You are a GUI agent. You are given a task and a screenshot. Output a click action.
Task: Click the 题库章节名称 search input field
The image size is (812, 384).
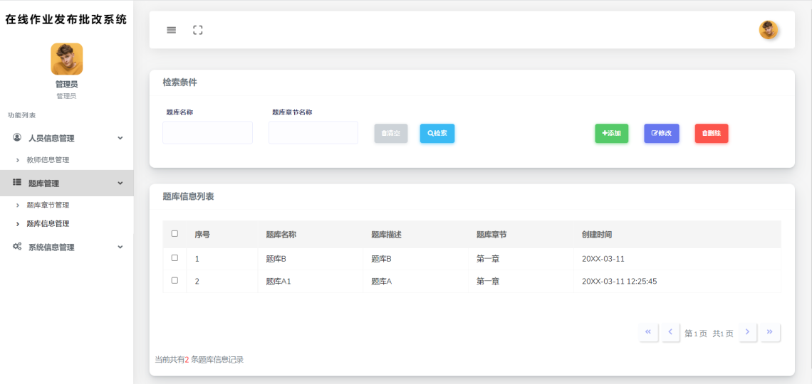click(313, 133)
